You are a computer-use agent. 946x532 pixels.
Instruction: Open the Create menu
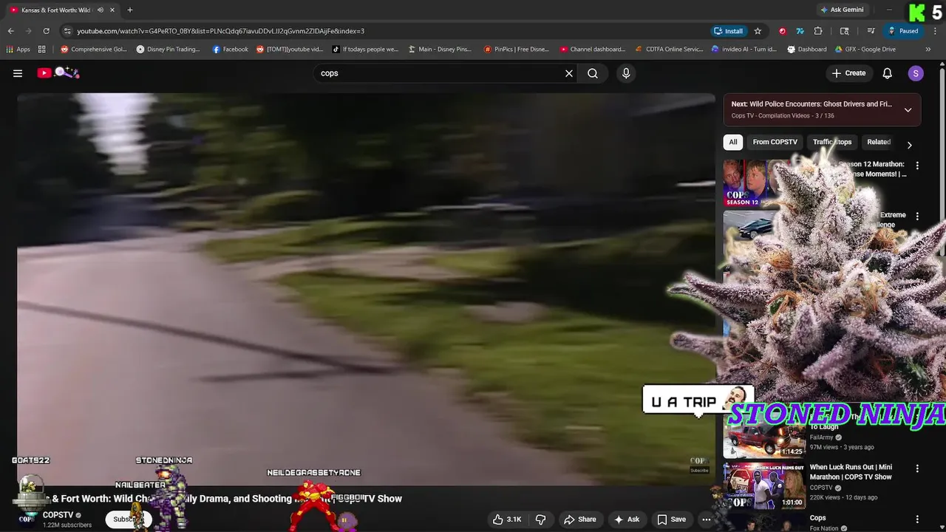pyautogui.click(x=848, y=73)
